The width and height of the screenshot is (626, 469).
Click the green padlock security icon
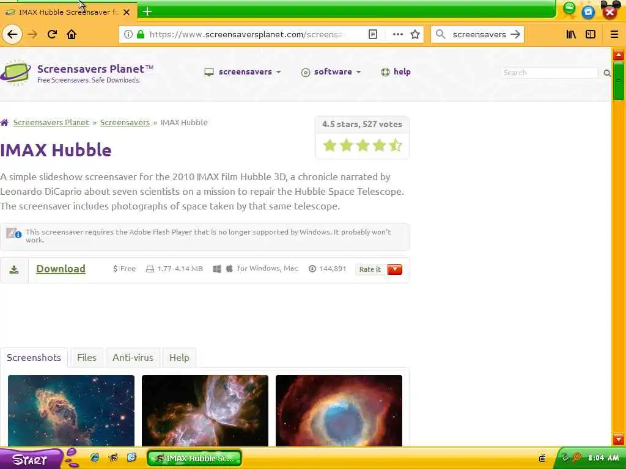click(x=141, y=34)
